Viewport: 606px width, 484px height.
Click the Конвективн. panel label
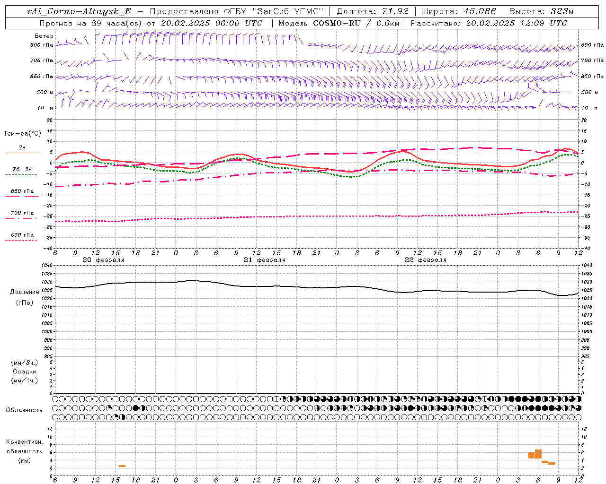pos(24,442)
